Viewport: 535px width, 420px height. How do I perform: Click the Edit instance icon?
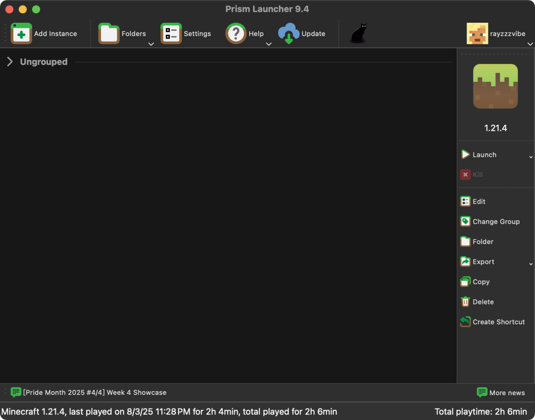click(x=465, y=201)
